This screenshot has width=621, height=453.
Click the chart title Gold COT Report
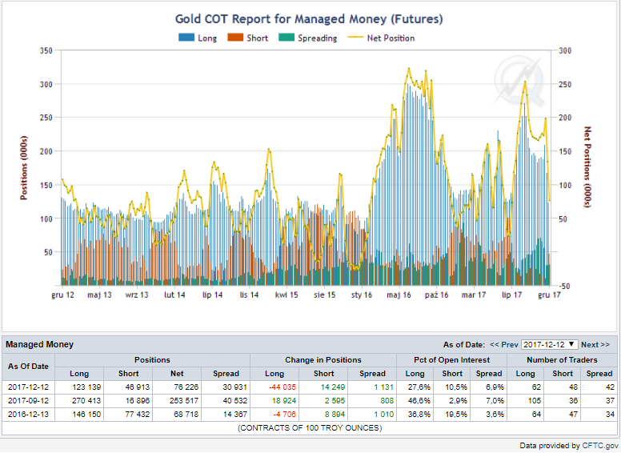pos(309,18)
